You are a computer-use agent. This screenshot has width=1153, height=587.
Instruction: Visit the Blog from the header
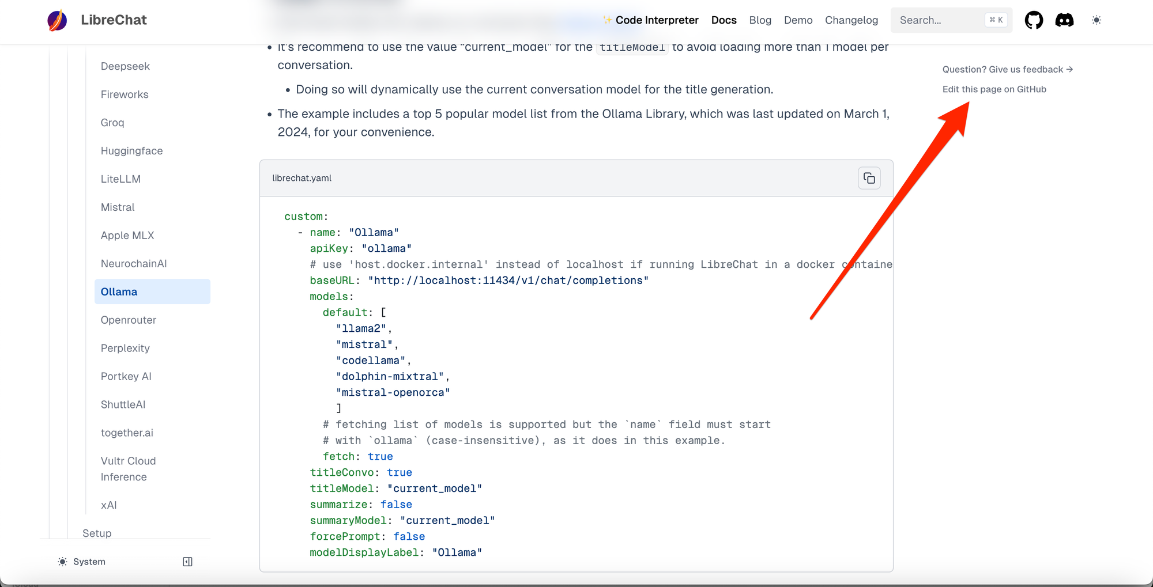(x=760, y=20)
